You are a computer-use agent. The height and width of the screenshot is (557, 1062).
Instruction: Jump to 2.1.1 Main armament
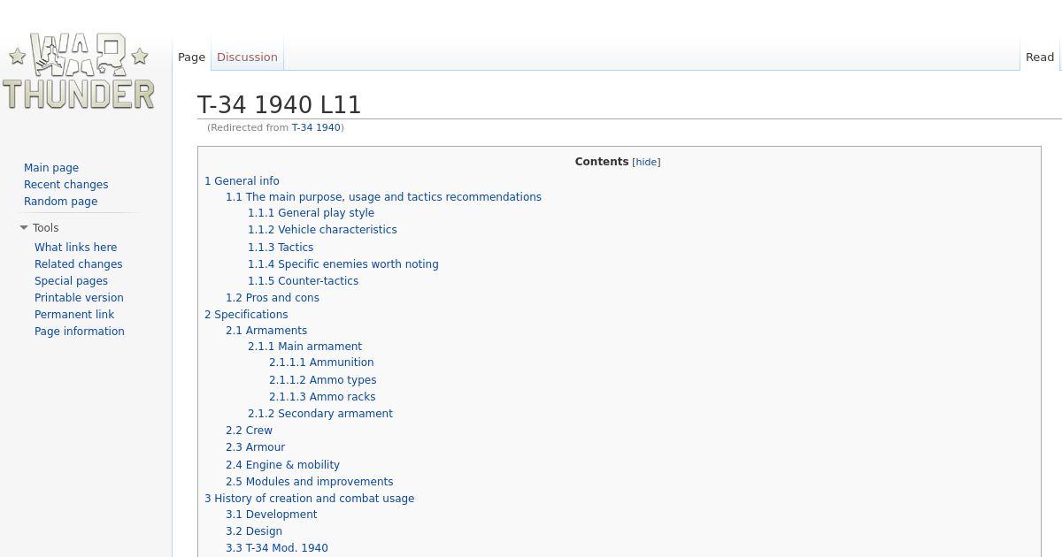tap(304, 347)
